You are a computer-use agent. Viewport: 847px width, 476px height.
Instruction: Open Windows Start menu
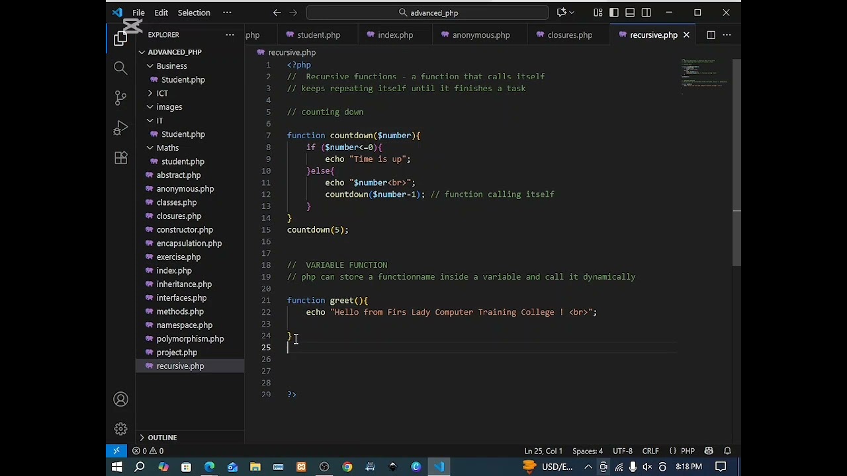click(116, 467)
